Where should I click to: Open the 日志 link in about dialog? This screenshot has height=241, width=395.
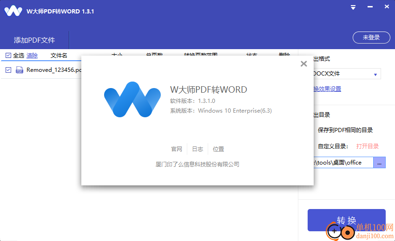tap(197, 149)
